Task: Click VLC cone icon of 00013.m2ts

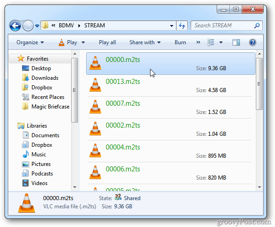Action: tap(95, 85)
